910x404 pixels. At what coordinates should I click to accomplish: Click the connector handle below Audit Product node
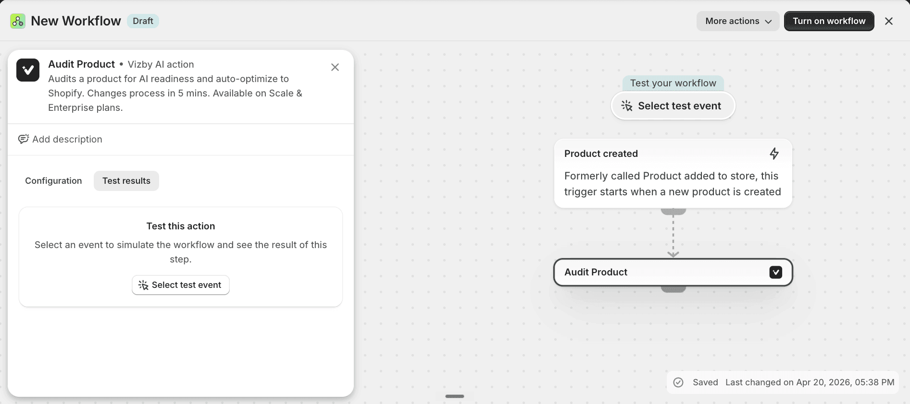673,289
